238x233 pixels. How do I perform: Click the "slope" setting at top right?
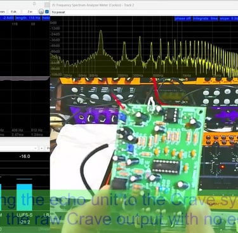[228, 18]
